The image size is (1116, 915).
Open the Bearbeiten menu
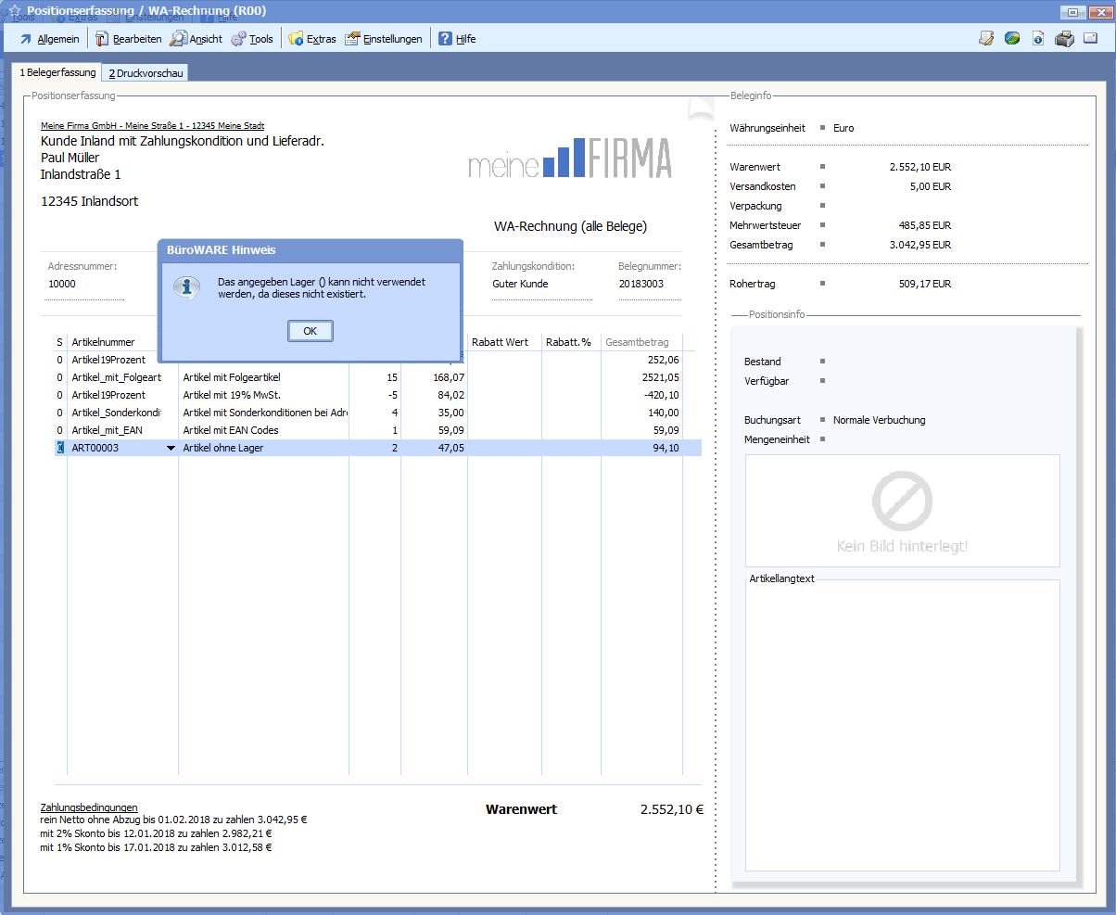coord(128,39)
